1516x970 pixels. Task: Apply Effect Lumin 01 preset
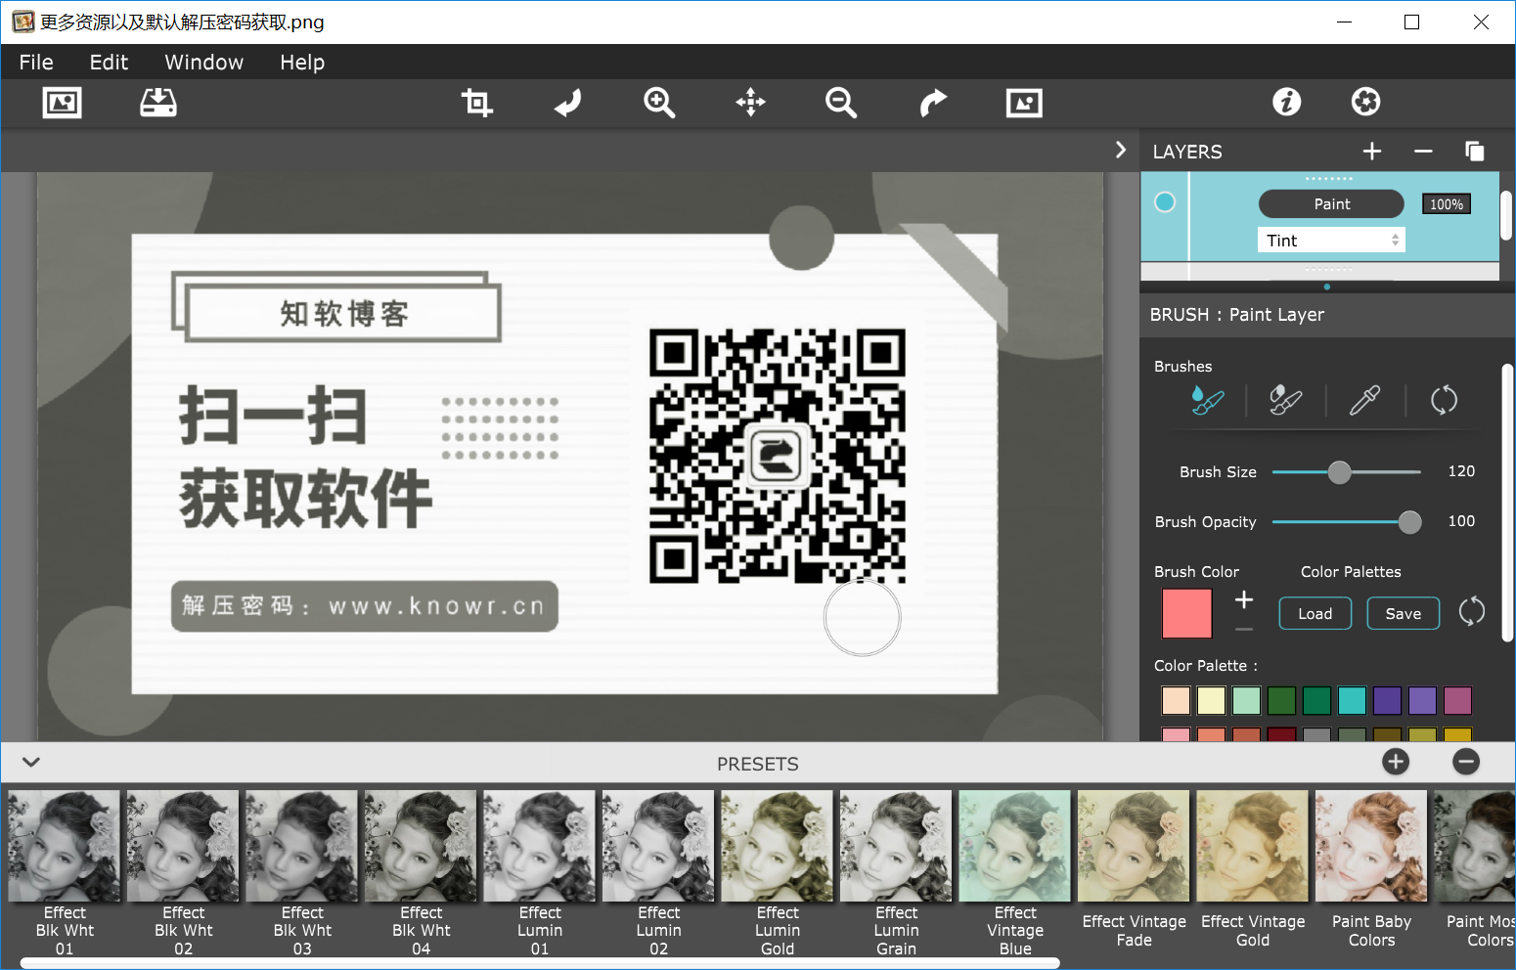[540, 873]
